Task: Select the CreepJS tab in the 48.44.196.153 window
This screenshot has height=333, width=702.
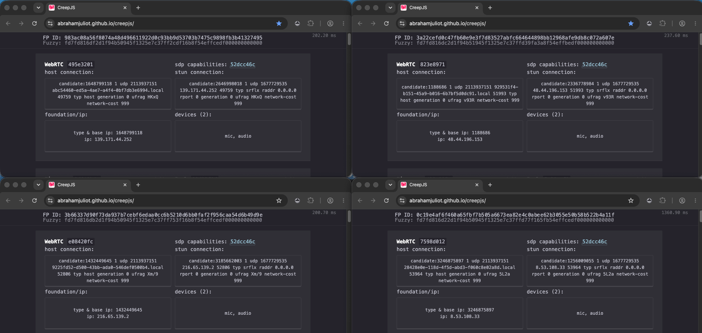Action: 440,8
